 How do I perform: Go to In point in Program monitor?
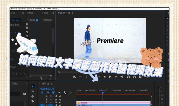tap(99, 77)
